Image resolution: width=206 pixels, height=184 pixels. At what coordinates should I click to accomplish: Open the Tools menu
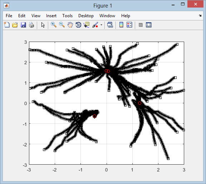click(67, 16)
